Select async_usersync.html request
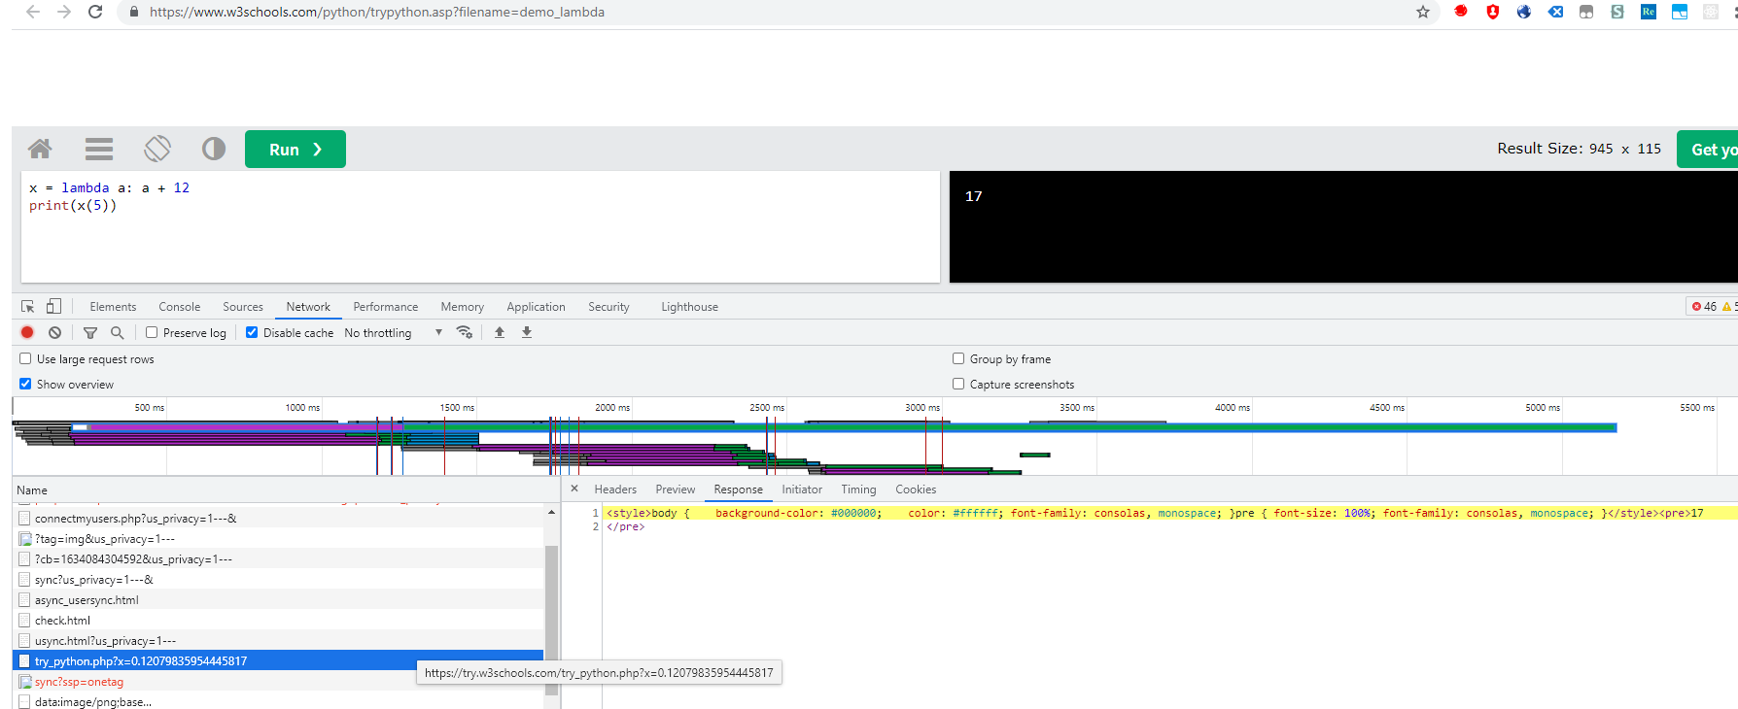Screen dimensions: 1738x709 (x=278, y=599)
